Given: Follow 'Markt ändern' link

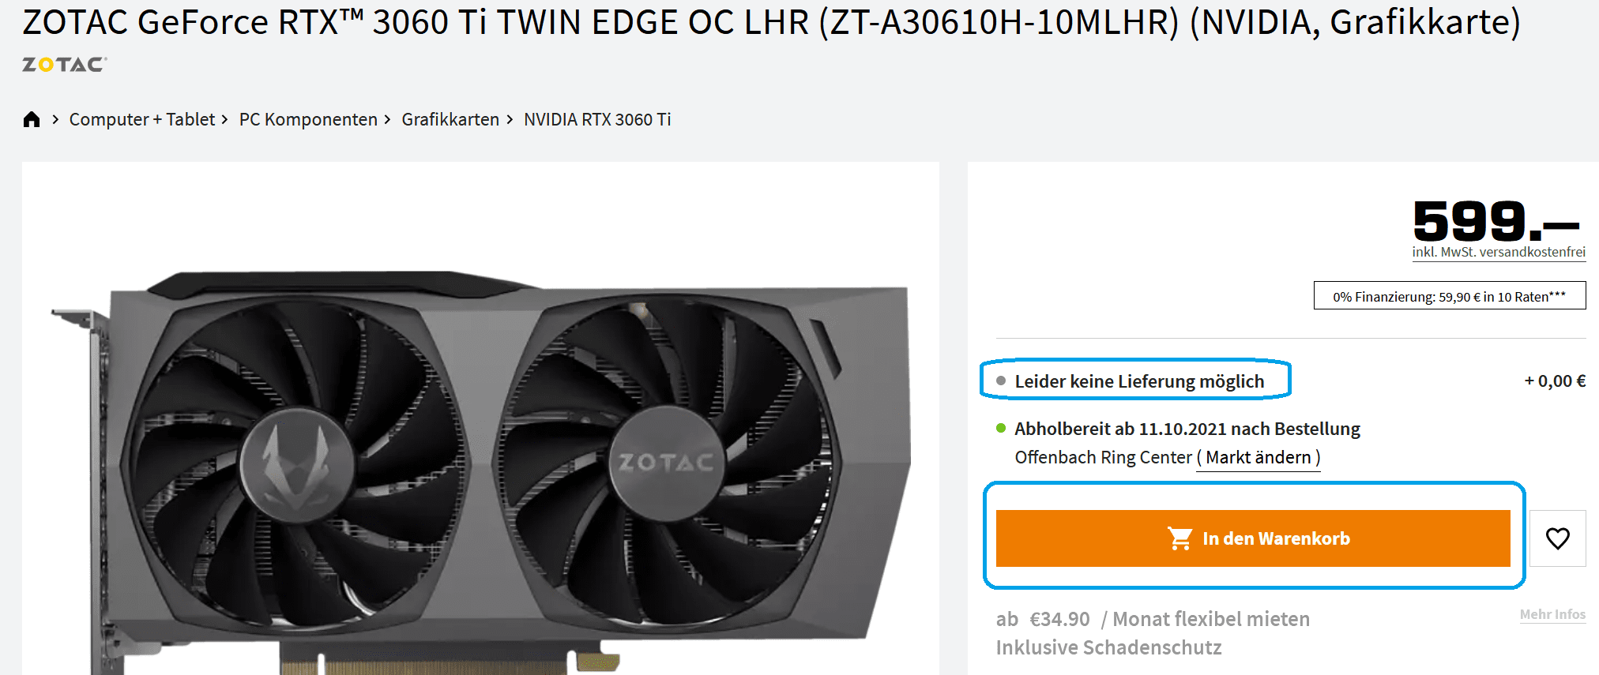Looking at the screenshot, I should 1259,458.
